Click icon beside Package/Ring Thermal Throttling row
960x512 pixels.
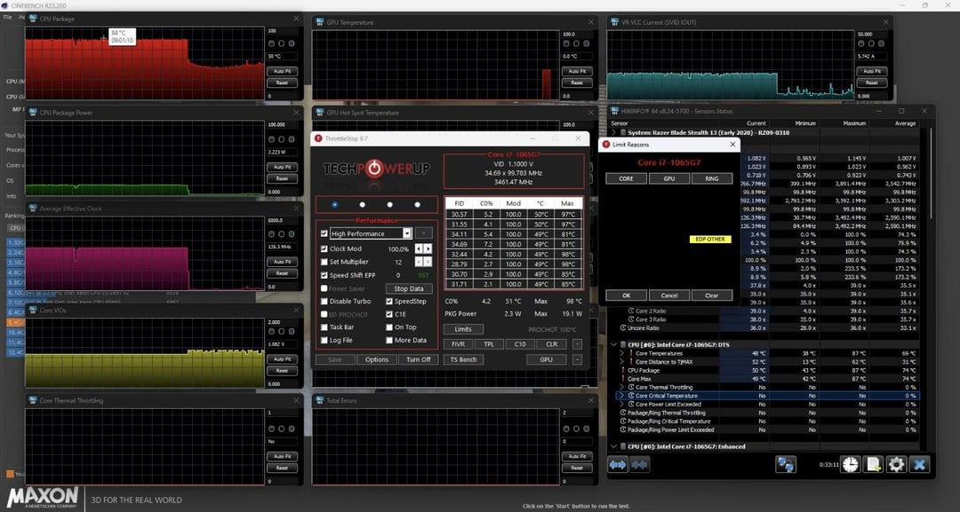(x=623, y=413)
